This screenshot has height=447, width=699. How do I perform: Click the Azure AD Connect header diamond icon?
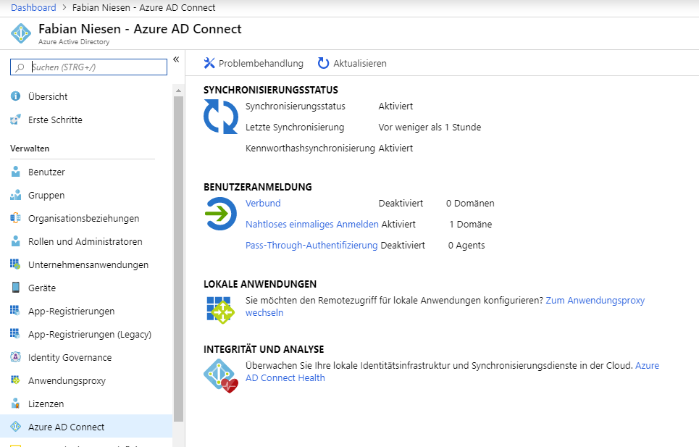tap(21, 33)
